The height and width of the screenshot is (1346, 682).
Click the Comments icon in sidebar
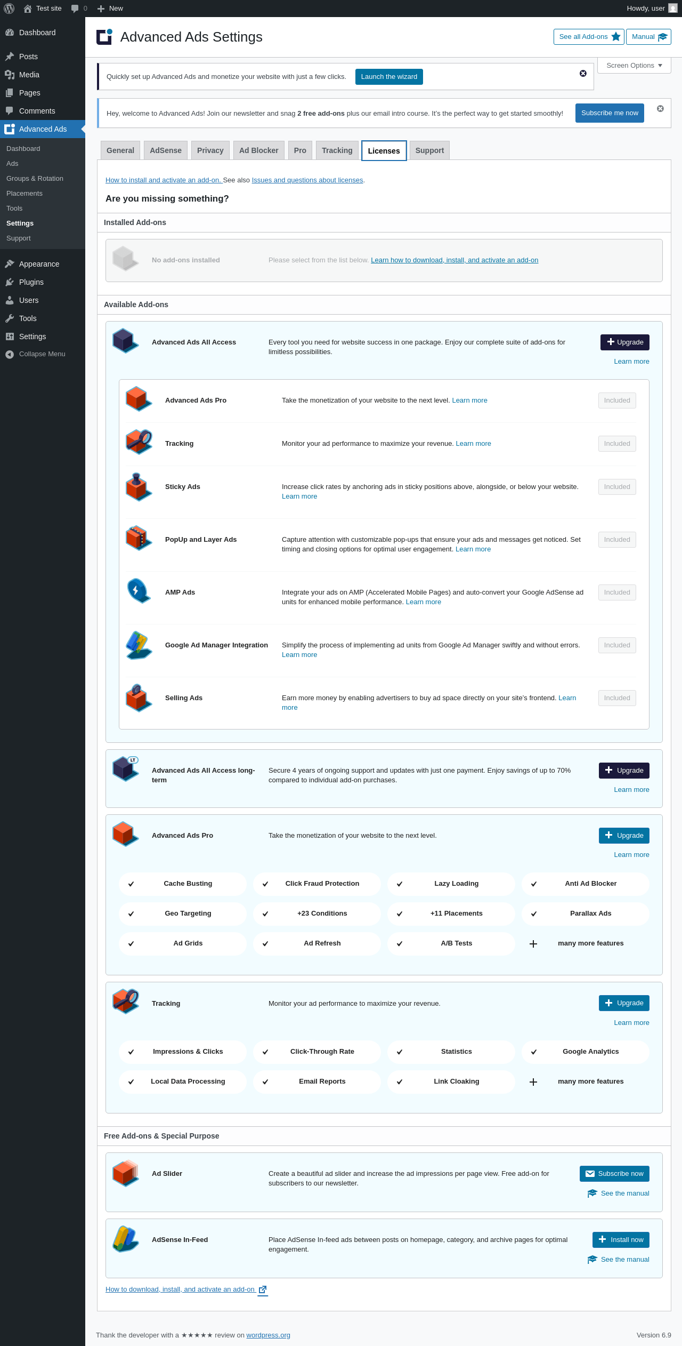pos(10,111)
